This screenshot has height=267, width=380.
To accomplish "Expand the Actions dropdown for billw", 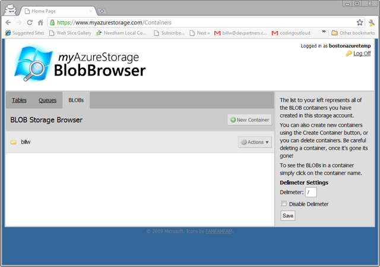I will (x=254, y=142).
